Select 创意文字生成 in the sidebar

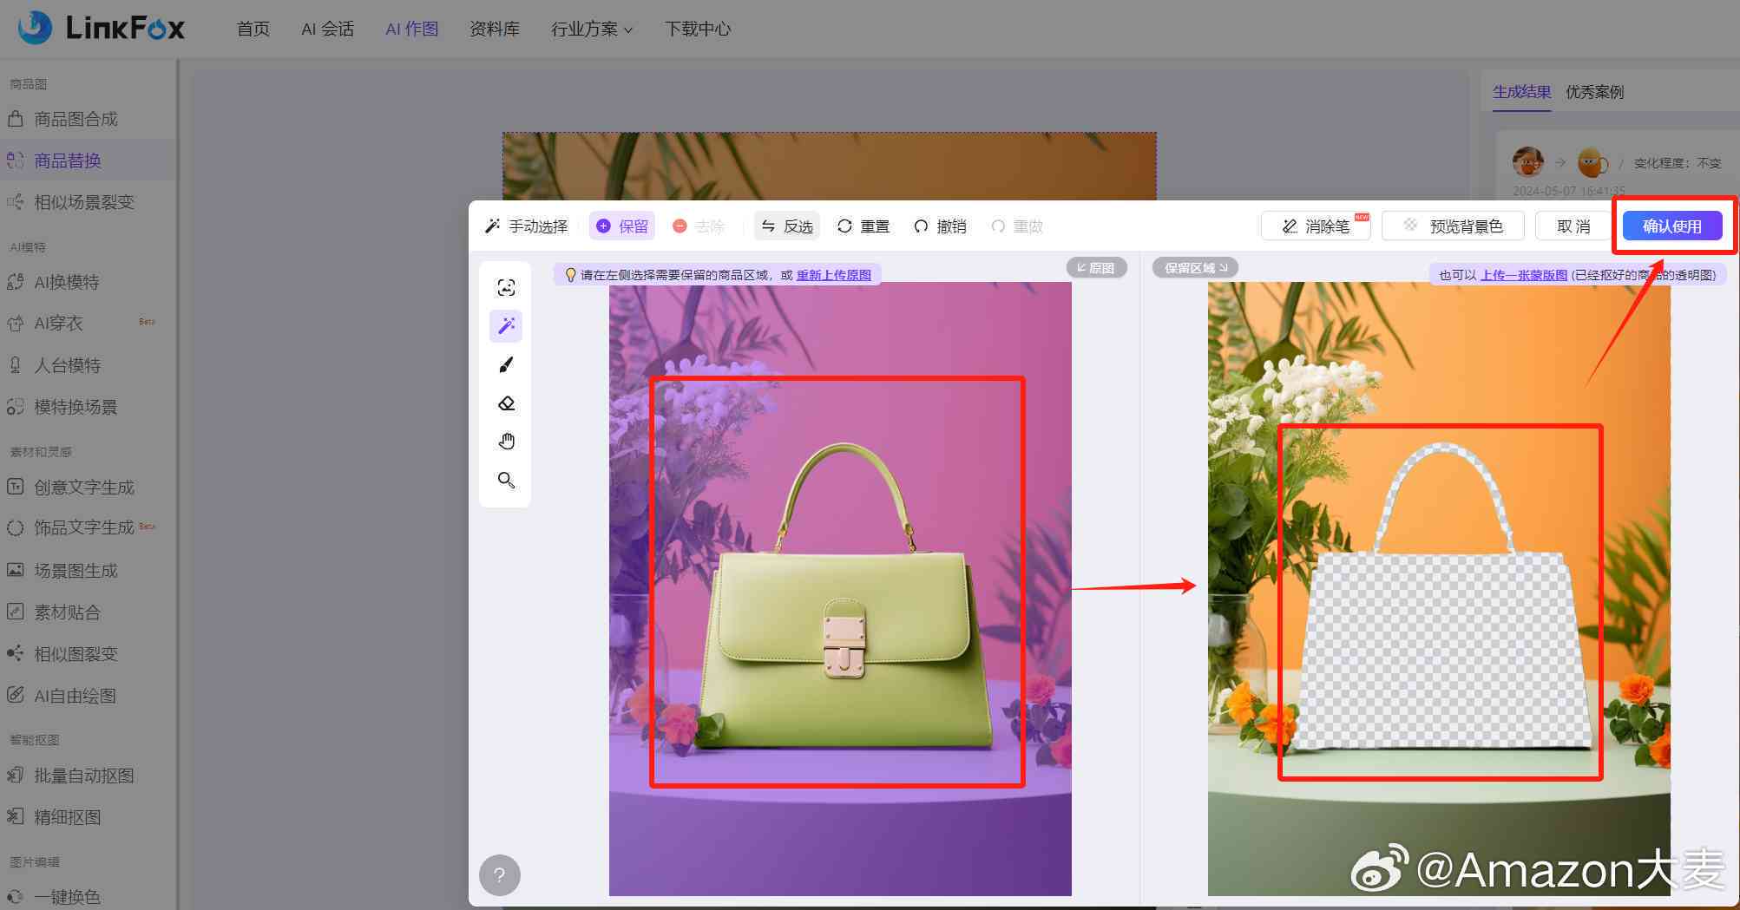pos(87,487)
